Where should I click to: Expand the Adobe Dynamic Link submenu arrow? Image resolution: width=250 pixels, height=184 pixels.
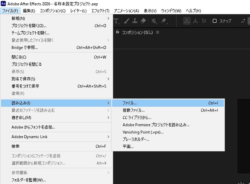pos(108,137)
